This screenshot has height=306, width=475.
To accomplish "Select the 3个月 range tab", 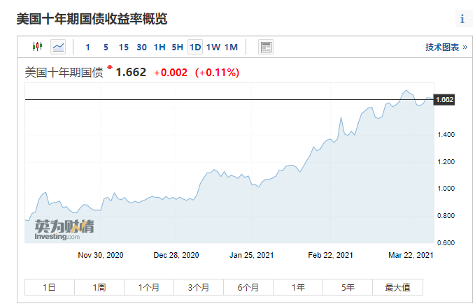I will [x=199, y=287].
